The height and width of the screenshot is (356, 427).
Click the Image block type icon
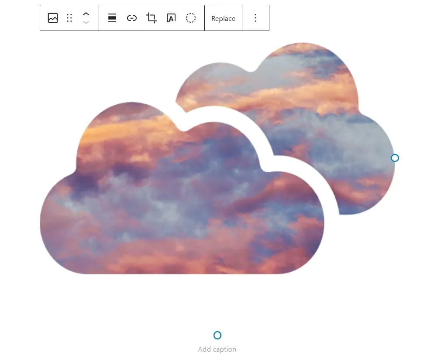tap(53, 18)
